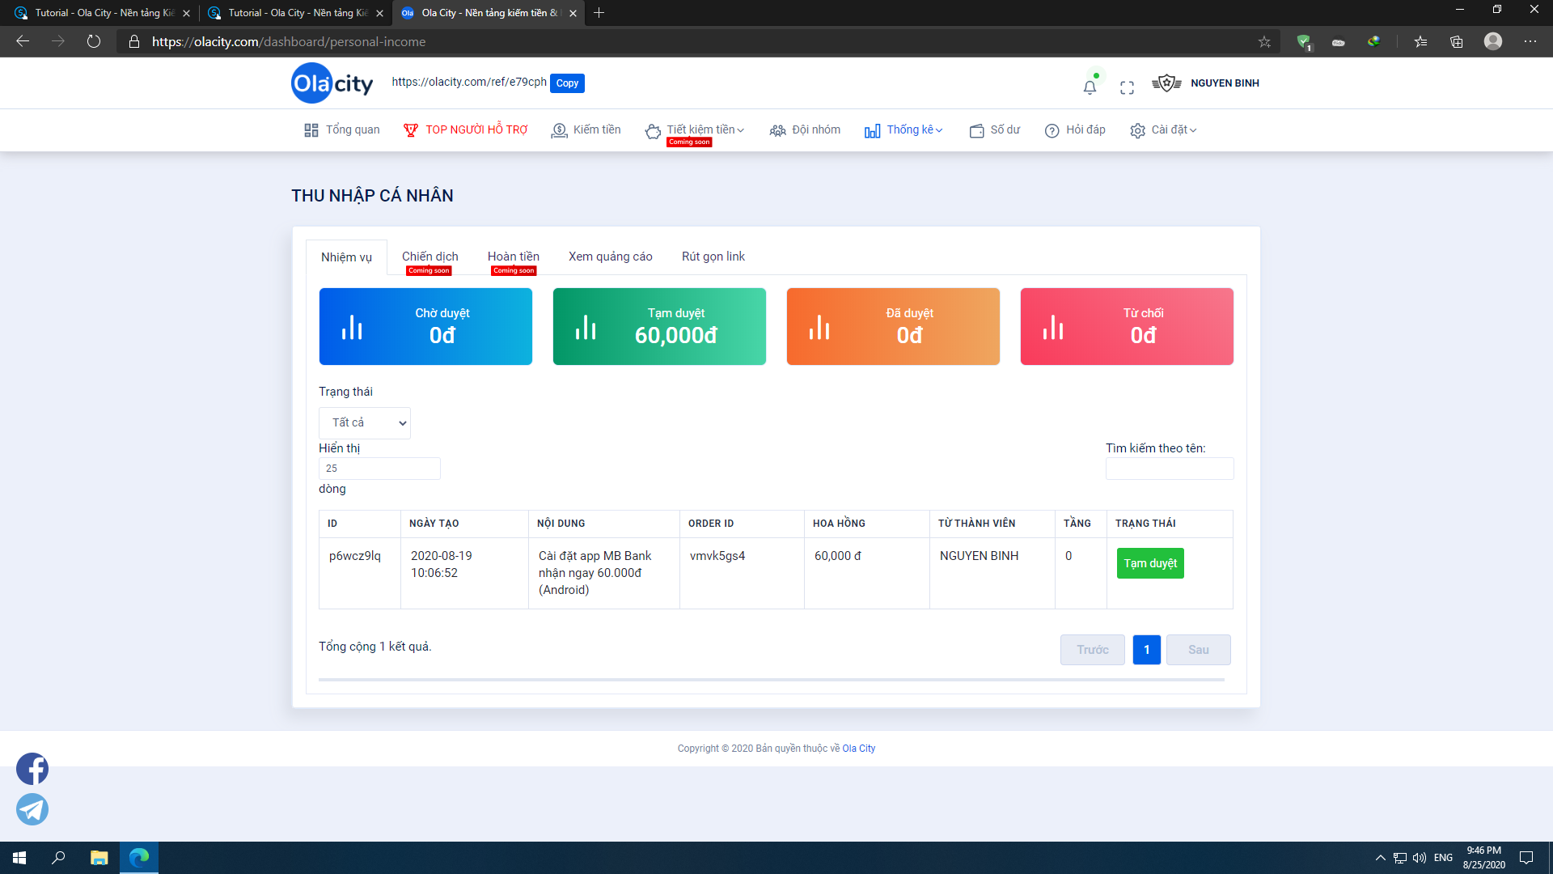Expand the Trạng thái Tất cả dropdown
The width and height of the screenshot is (1553, 874).
365,423
